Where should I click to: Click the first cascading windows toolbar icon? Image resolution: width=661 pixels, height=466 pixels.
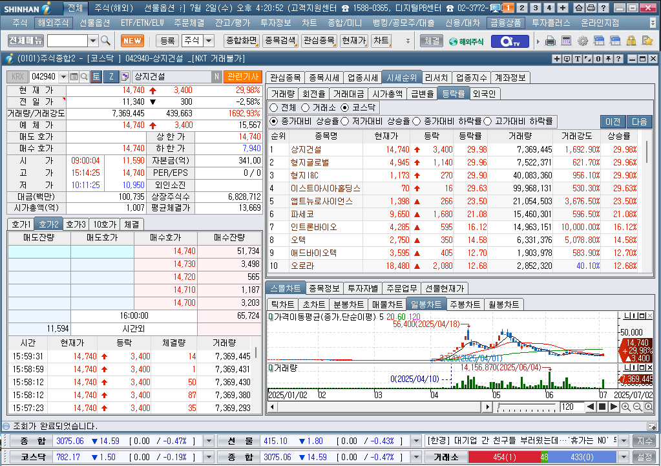(598, 41)
